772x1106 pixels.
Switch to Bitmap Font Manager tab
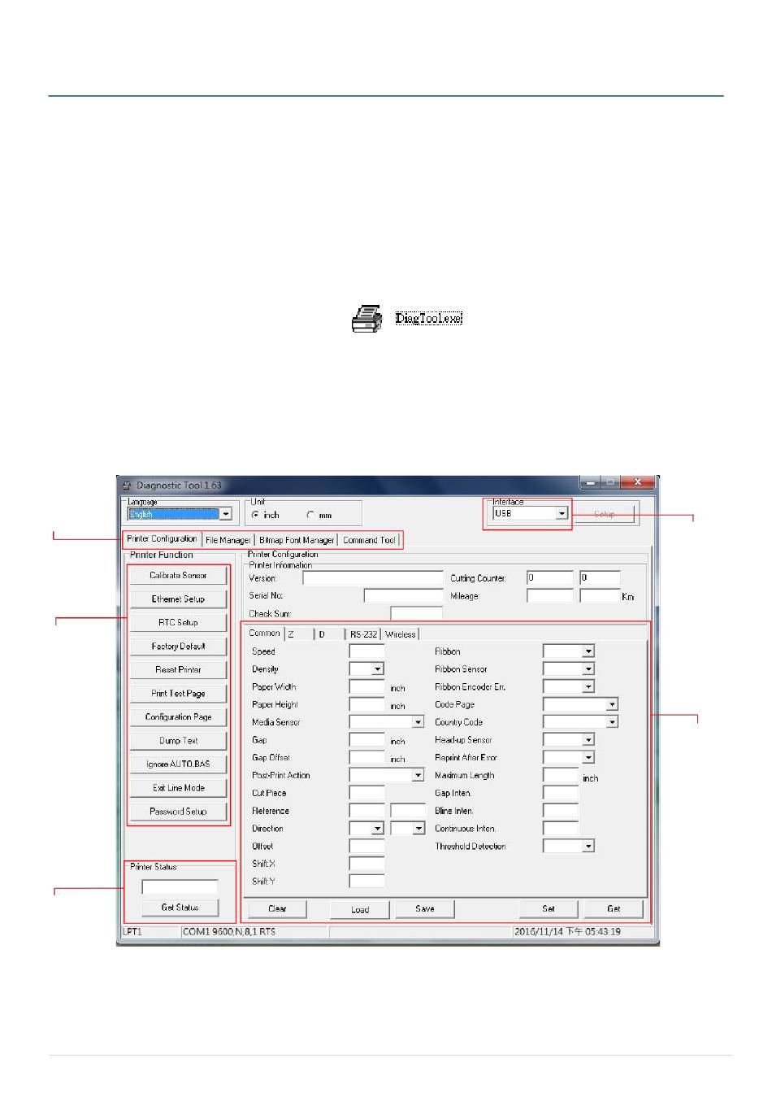pyautogui.click(x=297, y=540)
